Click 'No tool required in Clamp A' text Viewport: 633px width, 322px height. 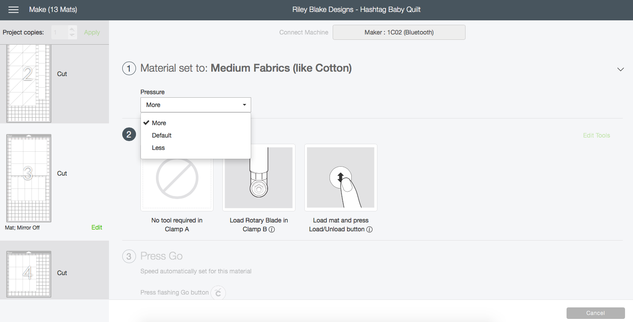click(x=177, y=225)
